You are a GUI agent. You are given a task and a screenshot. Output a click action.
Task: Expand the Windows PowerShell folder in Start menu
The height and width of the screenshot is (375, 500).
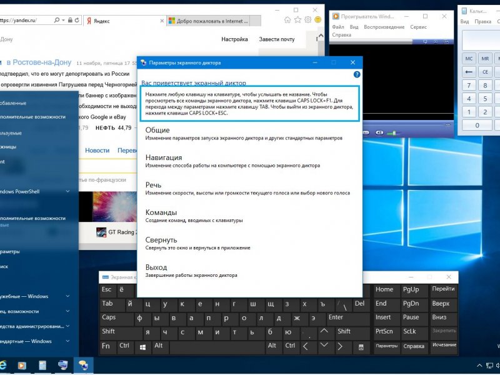[67, 191]
